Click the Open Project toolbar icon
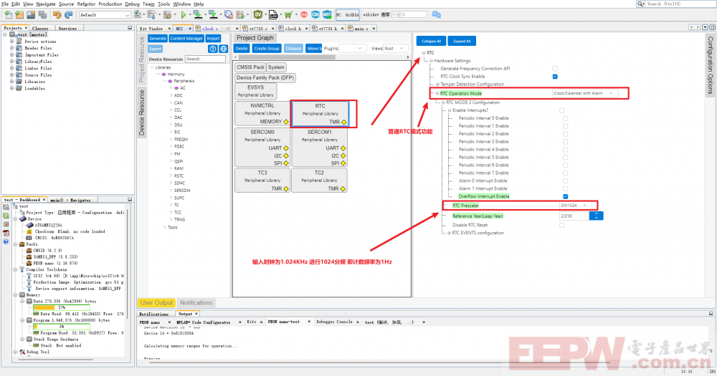The image size is (717, 376). [31, 14]
